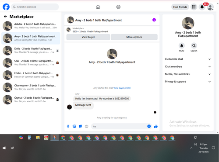This screenshot has height=162, width=219.
Task: Open the purple conversation info icon
Action: [x=154, y=20]
